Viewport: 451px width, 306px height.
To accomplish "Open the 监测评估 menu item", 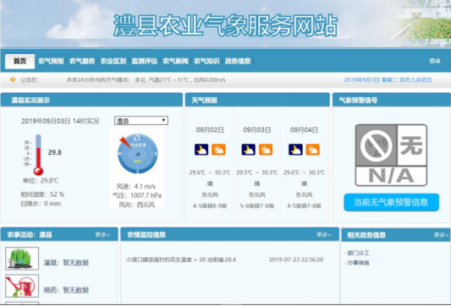I will pos(145,61).
